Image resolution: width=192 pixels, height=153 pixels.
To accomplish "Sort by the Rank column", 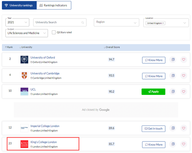I will coord(9,47).
